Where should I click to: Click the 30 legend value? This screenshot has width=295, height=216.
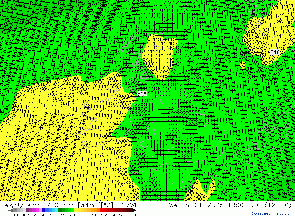107,215
